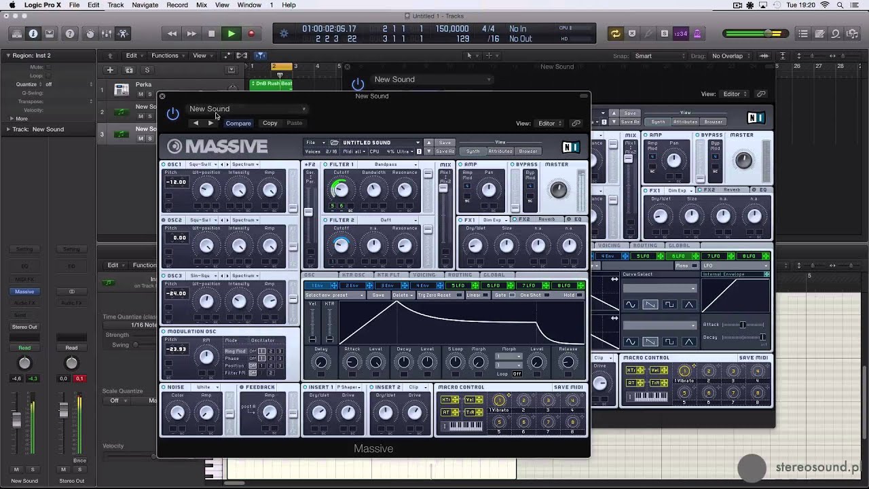Toggle the Inspector info icon
Screen dimensions: 869x489
point(33,33)
